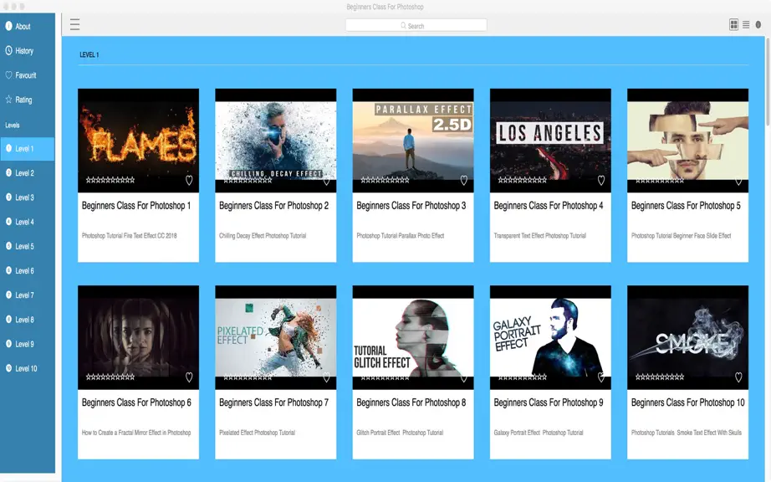771x482 pixels.
Task: Click the Search field in toolbar
Action: coord(416,25)
